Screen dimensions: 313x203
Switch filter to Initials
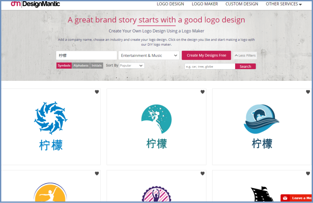point(97,66)
